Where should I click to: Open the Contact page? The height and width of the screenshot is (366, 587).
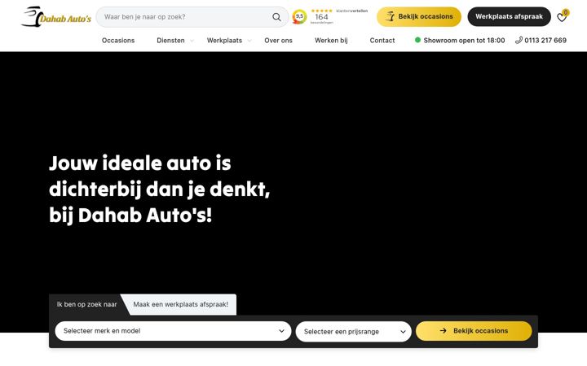(x=382, y=41)
